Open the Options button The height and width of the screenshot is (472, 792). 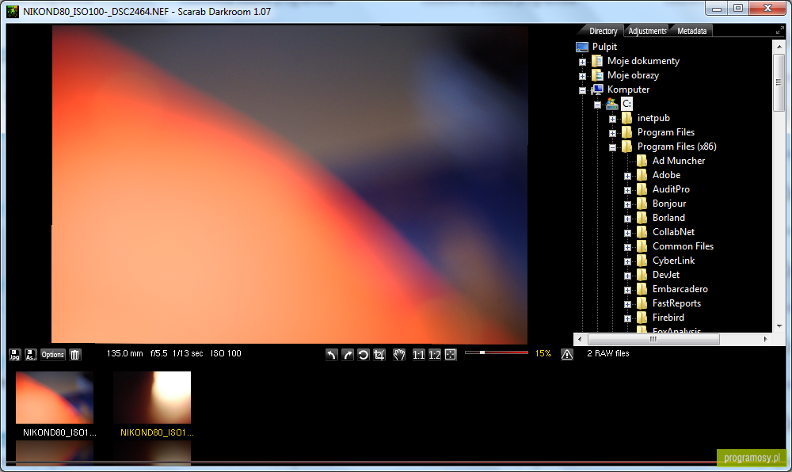coord(52,354)
